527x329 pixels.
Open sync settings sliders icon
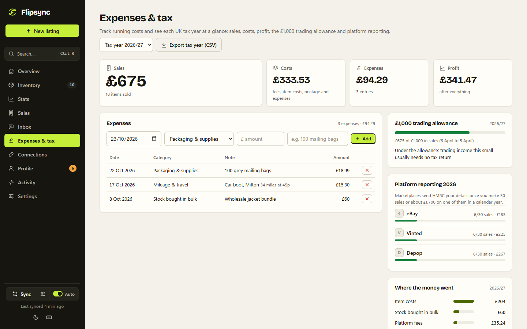tap(43, 294)
